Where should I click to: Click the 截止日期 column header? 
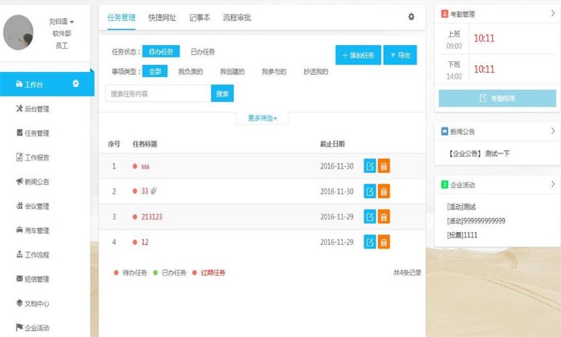point(332,144)
